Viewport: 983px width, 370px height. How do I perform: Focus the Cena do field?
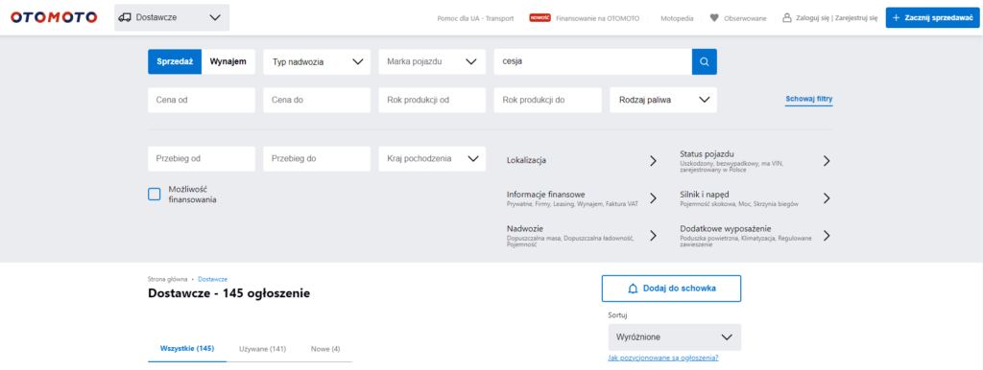coord(317,100)
